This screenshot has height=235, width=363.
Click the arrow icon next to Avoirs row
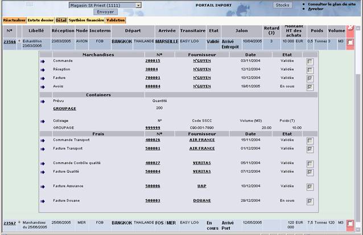(x=43, y=87)
